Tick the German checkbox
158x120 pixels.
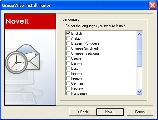pos(68,83)
